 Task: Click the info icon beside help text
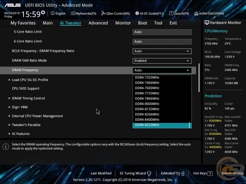(6, 146)
